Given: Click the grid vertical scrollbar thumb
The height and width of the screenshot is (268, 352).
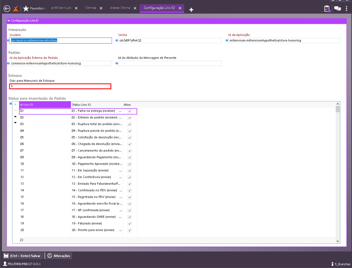Looking at the screenshot, I should pyautogui.click(x=338, y=109).
